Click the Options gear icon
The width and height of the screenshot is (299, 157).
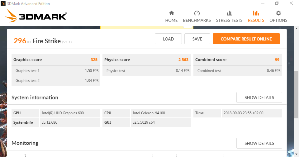278,13
